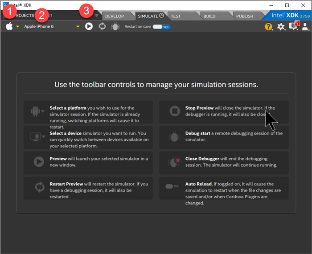Image resolution: width=312 pixels, height=254 pixels.
Task: Click the 'Auto Reload' heading text
Action: [x=198, y=184]
